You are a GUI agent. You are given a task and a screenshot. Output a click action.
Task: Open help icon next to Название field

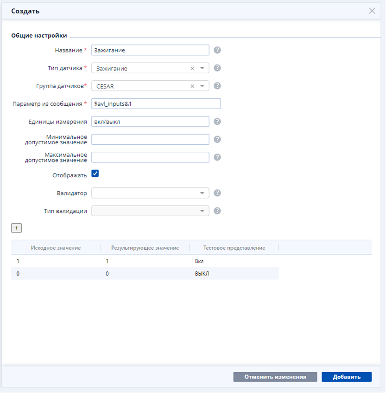[217, 50]
